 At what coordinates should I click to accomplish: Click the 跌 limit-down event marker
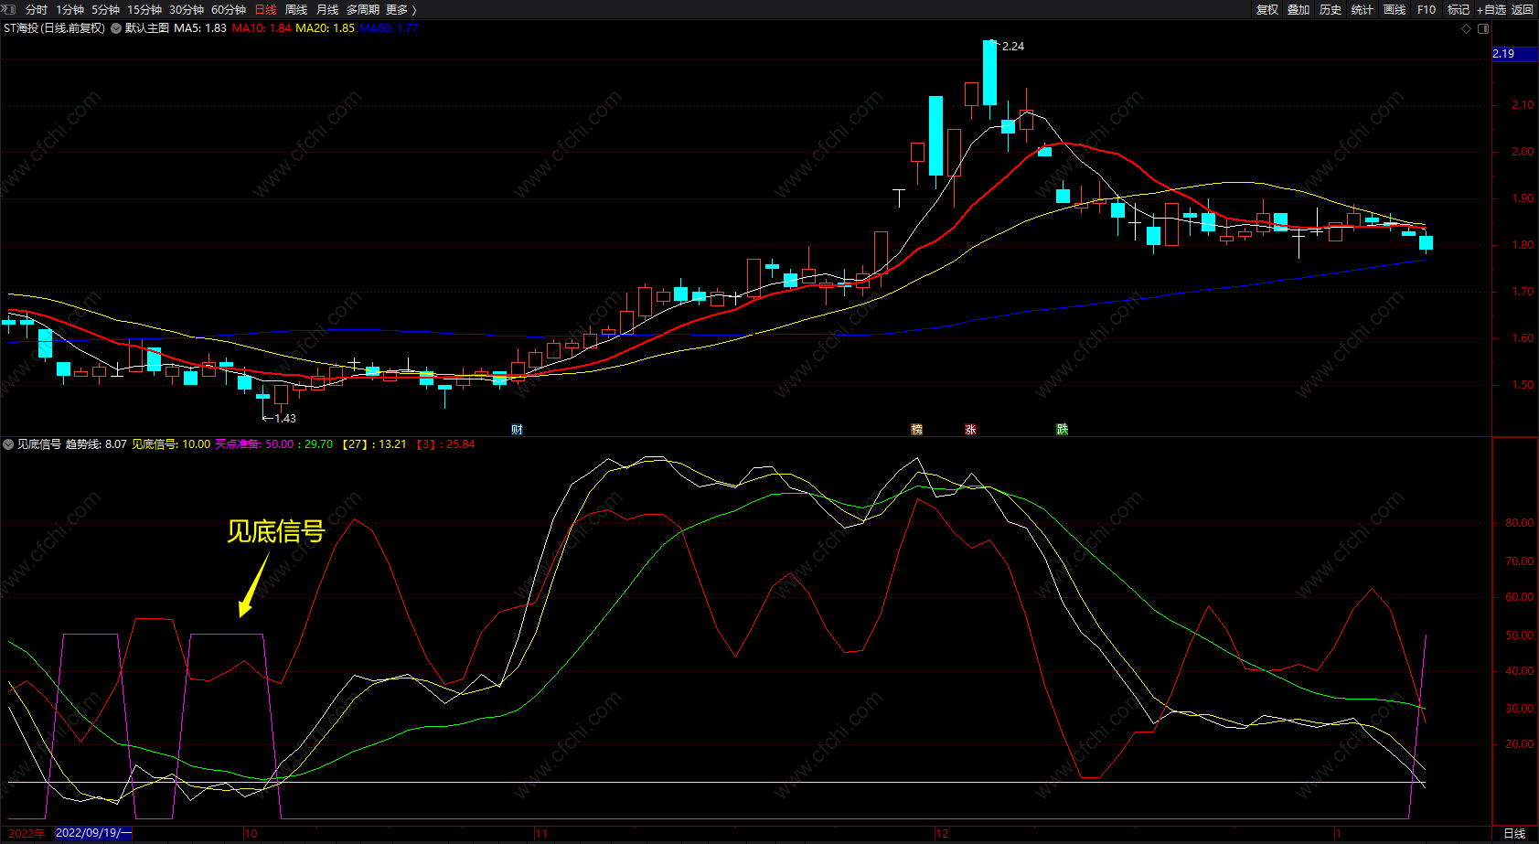(1062, 430)
